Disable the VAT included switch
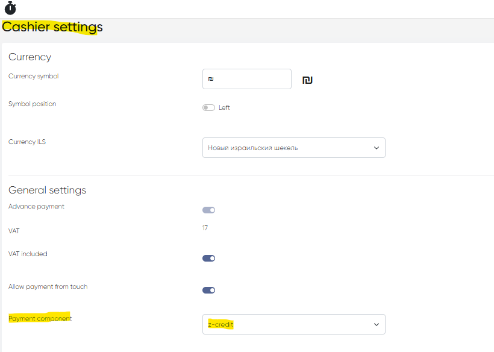Screen dimensions: 494x352 pyautogui.click(x=208, y=259)
